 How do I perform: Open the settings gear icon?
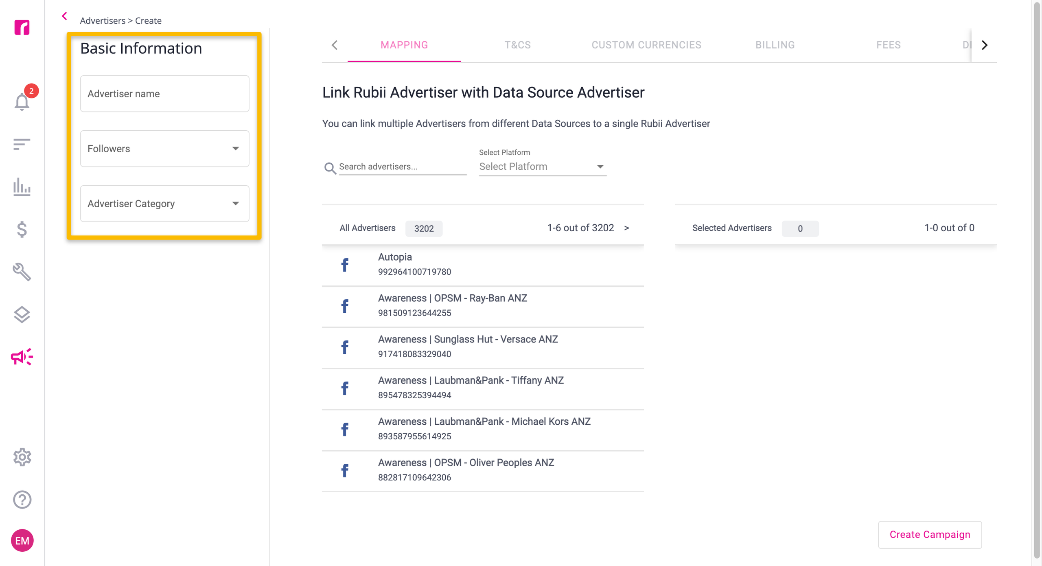tap(22, 457)
